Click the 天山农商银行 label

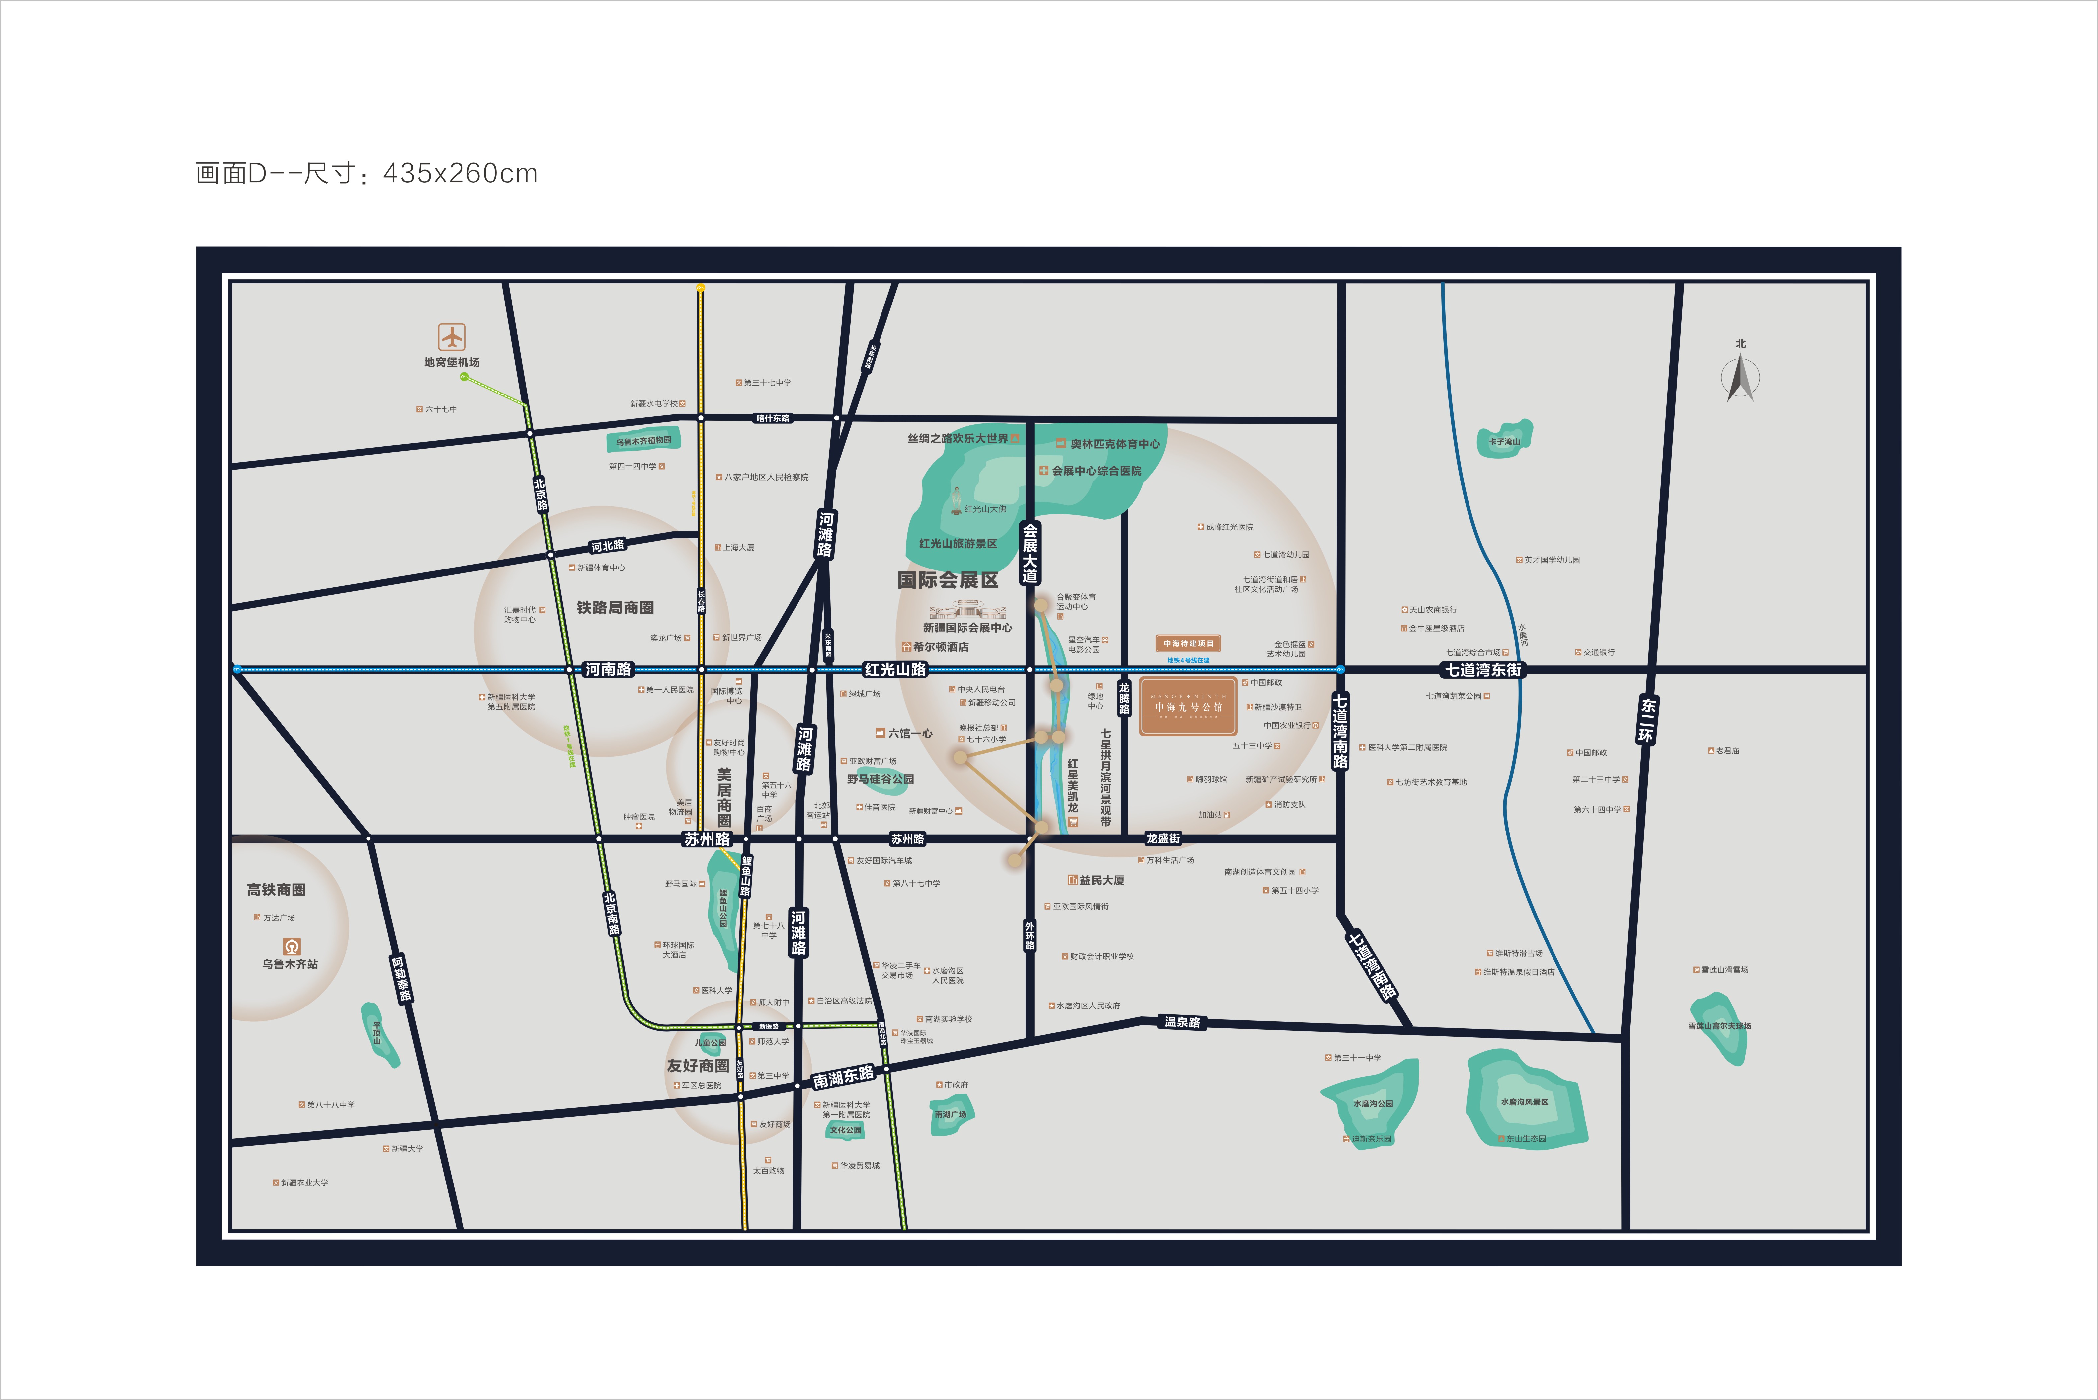pyautogui.click(x=1433, y=610)
